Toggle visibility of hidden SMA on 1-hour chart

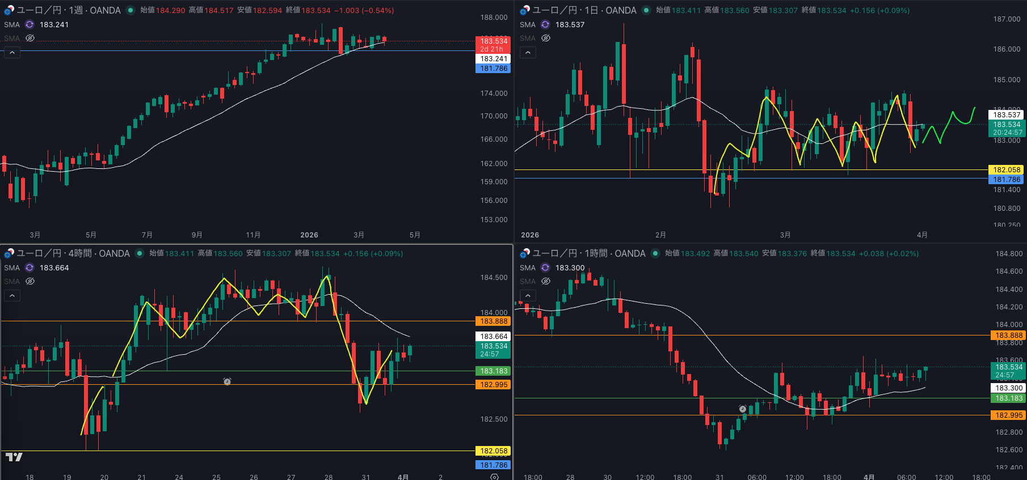coord(546,281)
